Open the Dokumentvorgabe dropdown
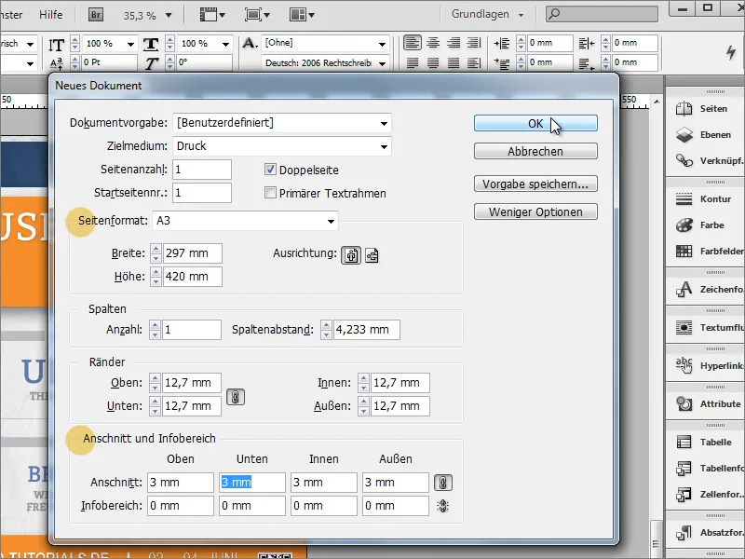Screen dimensions: 745x559 (282, 123)
